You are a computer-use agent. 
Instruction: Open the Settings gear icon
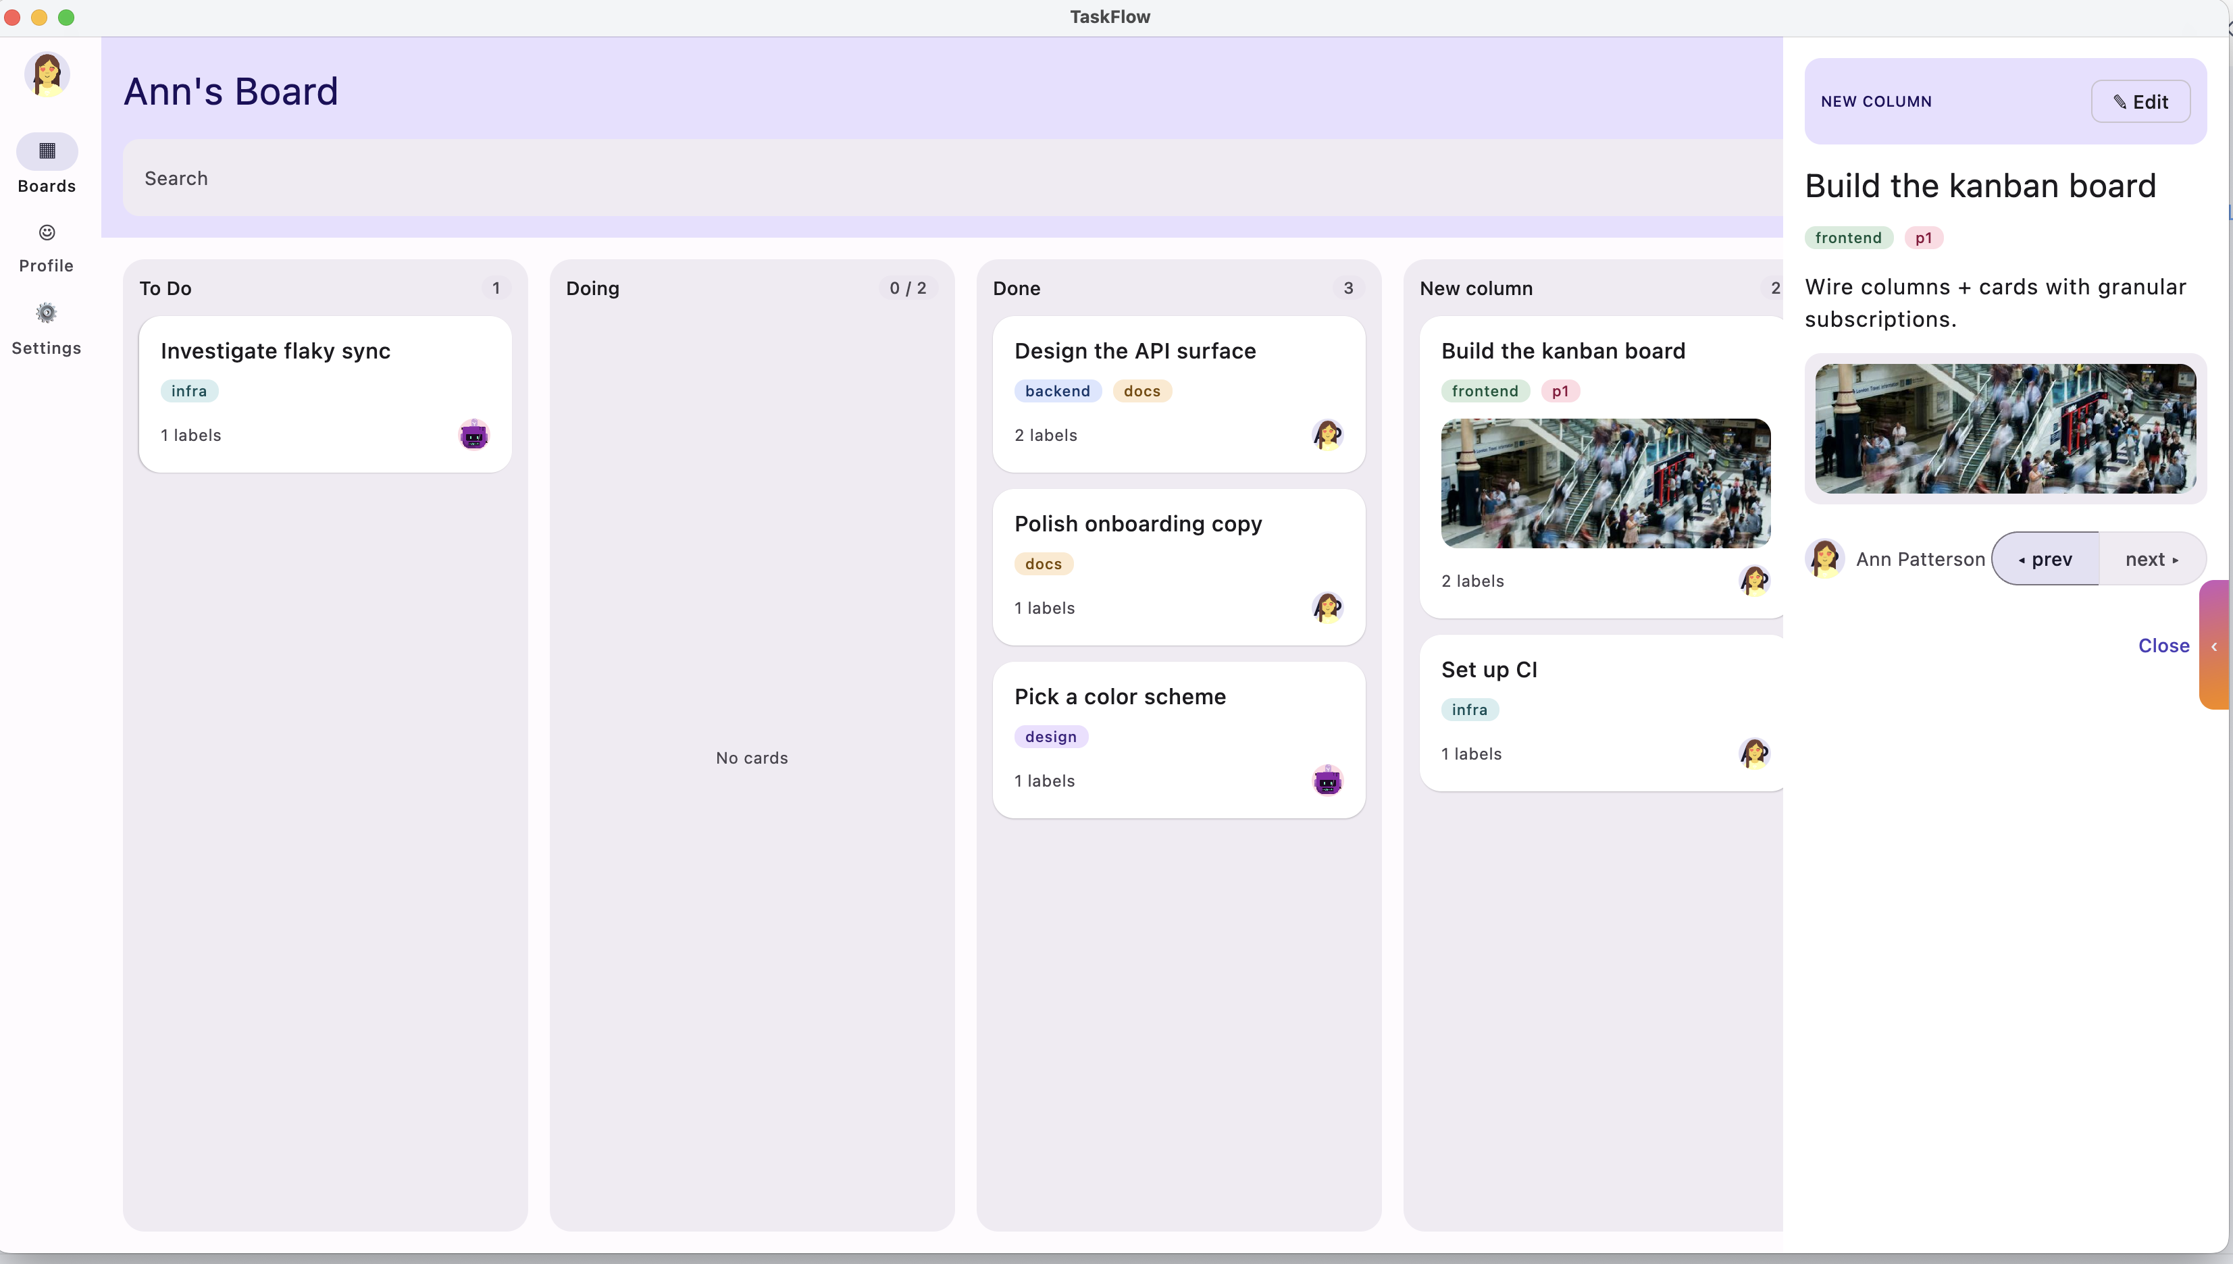click(47, 313)
